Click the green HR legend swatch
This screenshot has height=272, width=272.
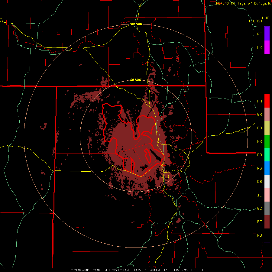(267, 141)
